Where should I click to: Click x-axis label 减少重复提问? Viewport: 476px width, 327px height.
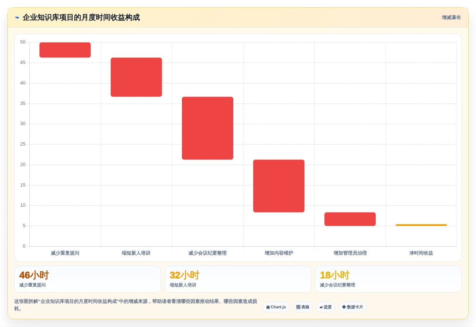[x=65, y=253]
